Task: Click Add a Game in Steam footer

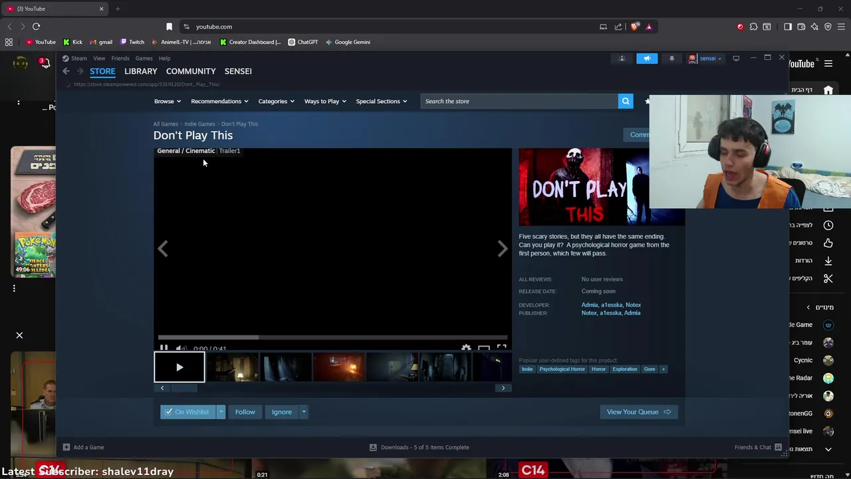Action: [x=83, y=447]
